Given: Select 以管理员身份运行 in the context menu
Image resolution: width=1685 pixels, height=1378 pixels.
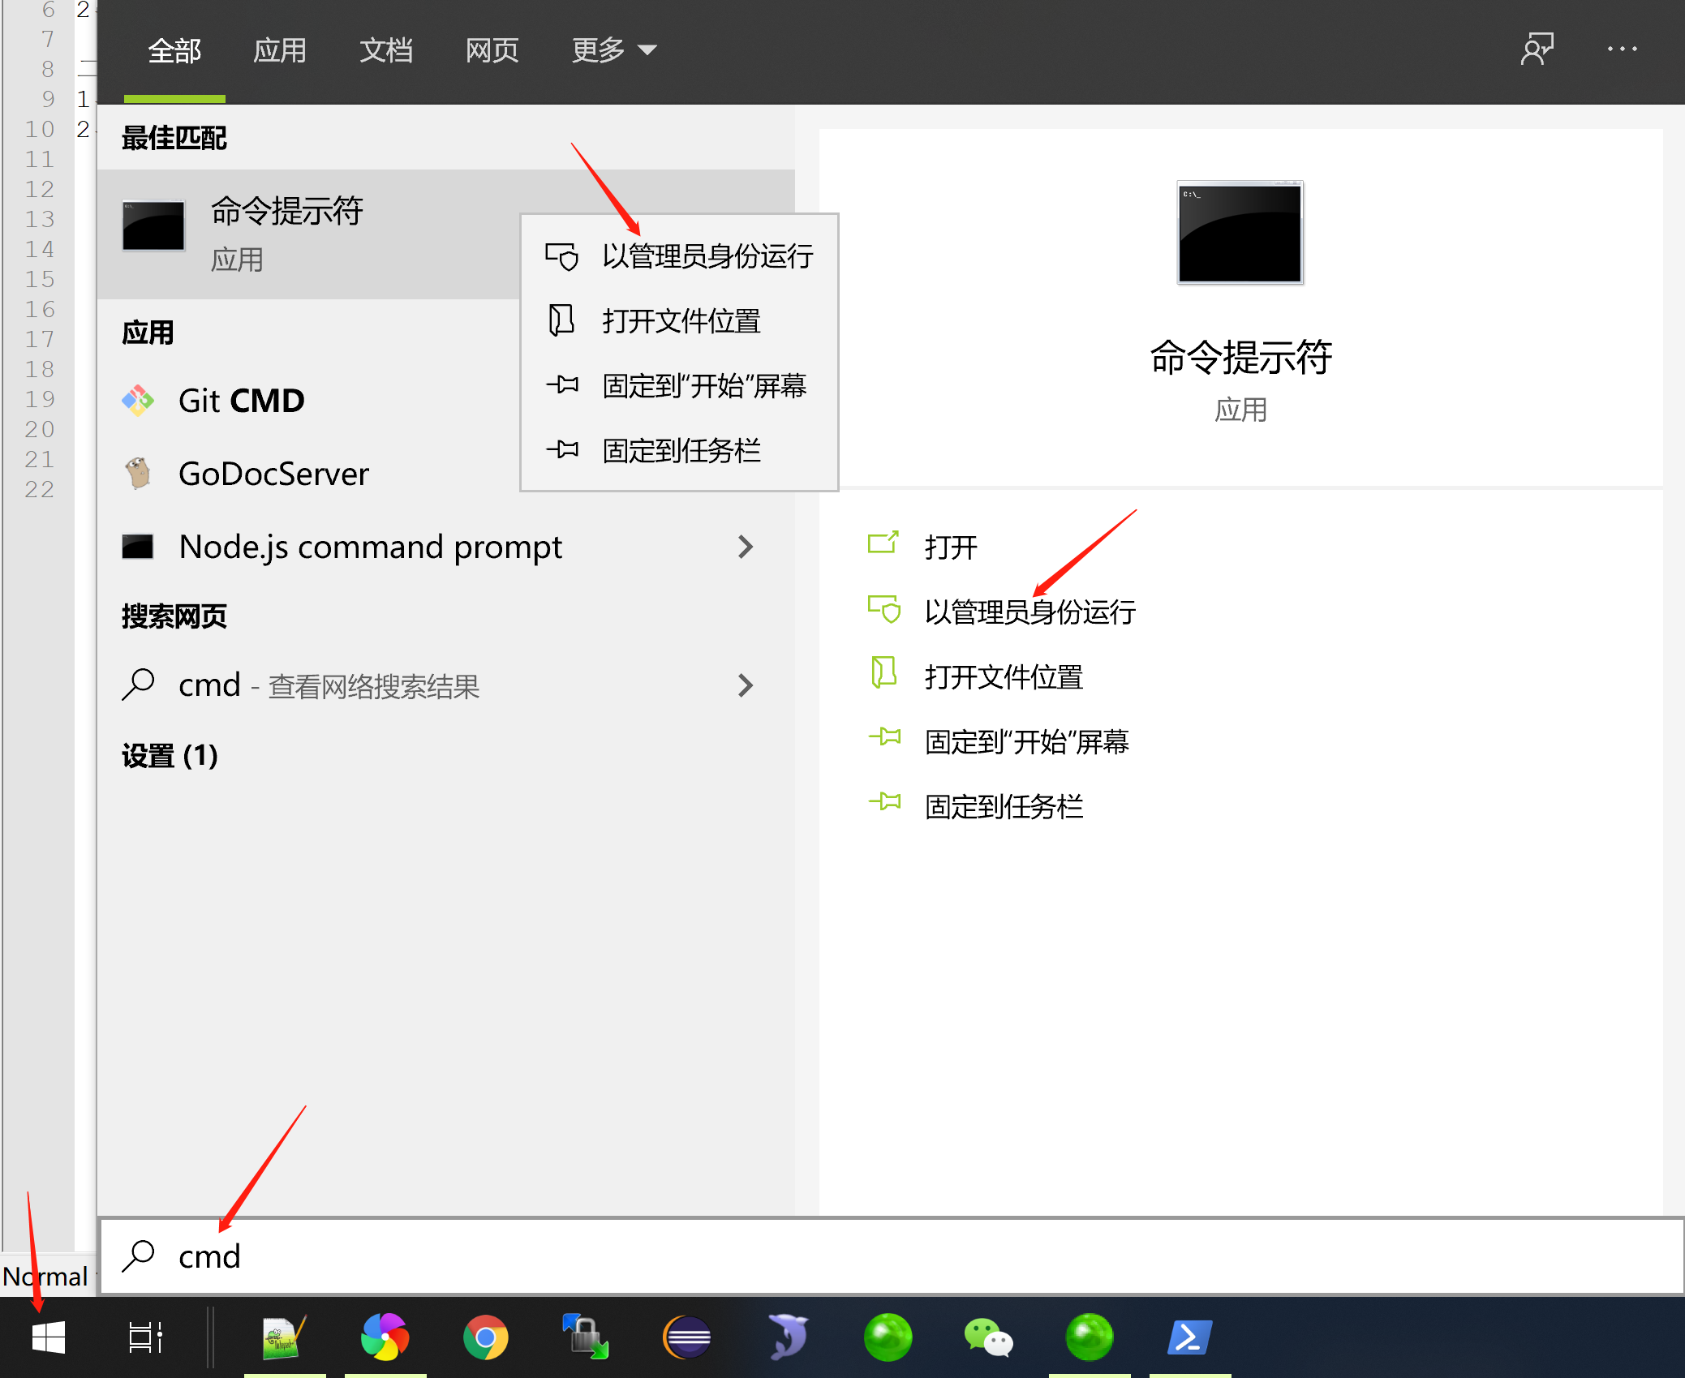Looking at the screenshot, I should coord(679,256).
